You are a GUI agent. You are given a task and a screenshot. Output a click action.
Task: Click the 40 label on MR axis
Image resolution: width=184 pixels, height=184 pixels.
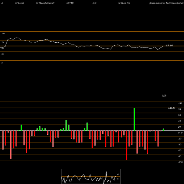[x=180, y=121]
